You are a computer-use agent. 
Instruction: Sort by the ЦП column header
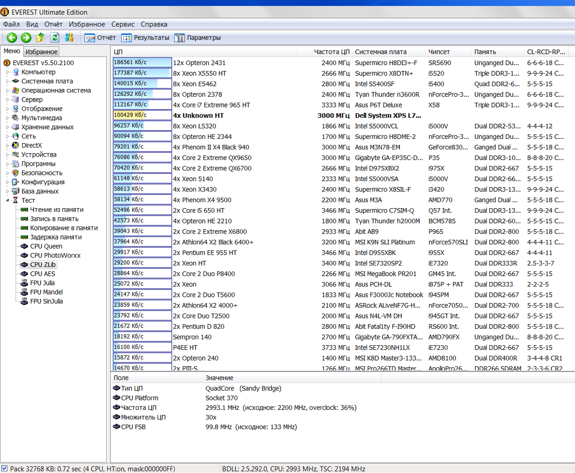point(204,52)
